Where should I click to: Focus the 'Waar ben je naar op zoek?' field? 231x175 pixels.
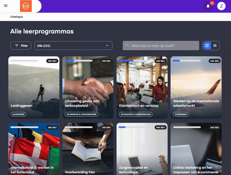tap(161, 45)
